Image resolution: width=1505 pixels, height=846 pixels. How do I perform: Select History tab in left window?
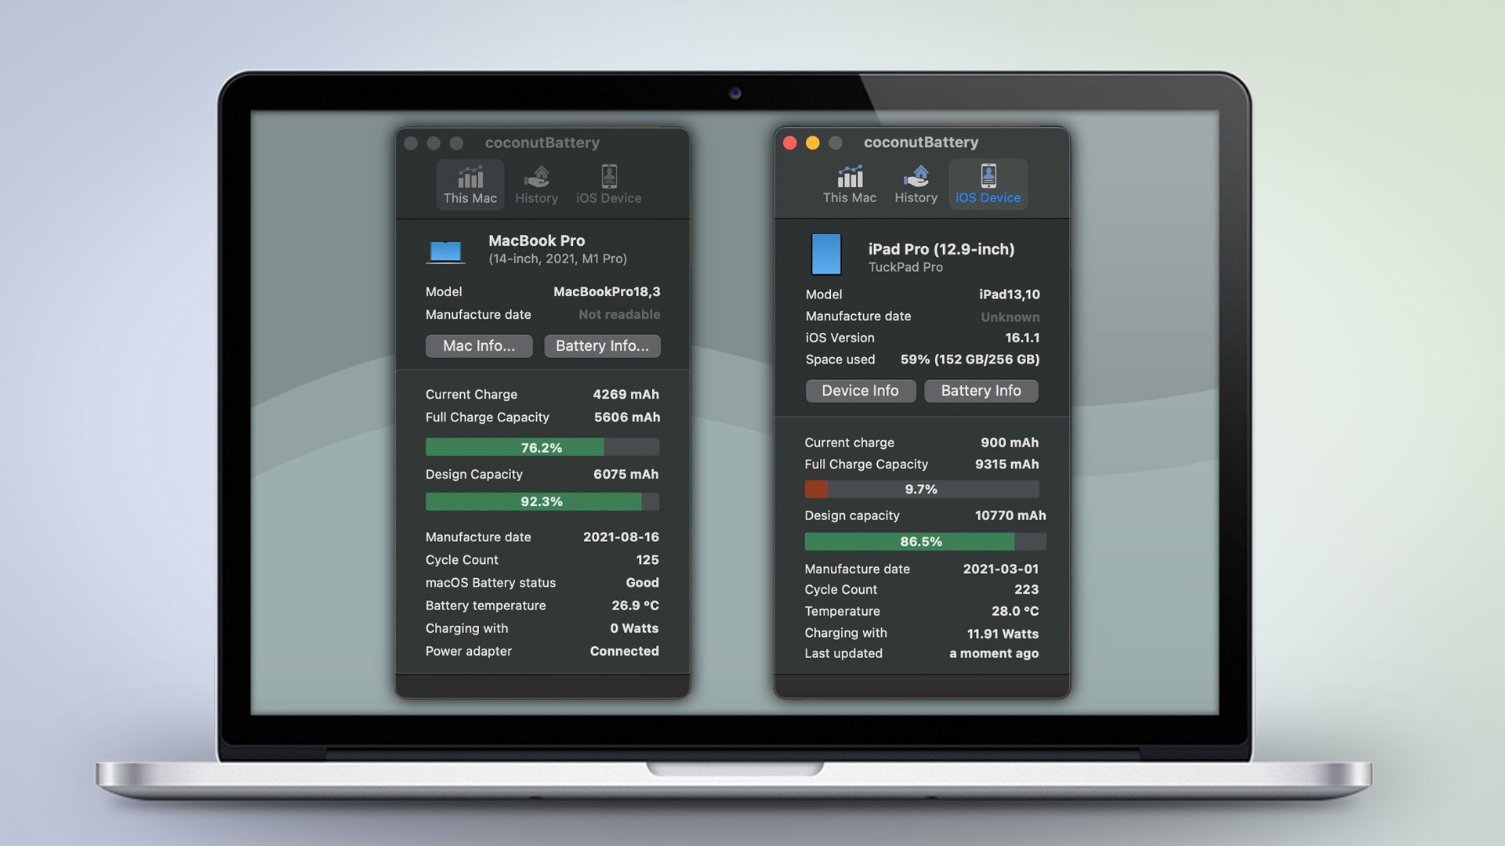tap(535, 184)
